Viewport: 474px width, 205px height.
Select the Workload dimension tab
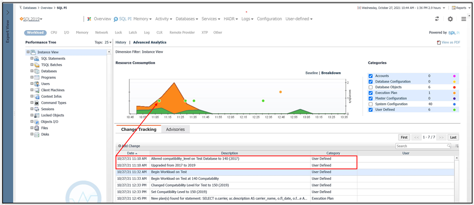(x=35, y=33)
